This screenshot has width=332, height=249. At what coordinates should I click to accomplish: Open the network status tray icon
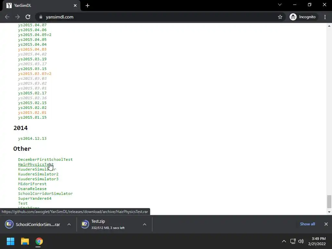[293, 241]
